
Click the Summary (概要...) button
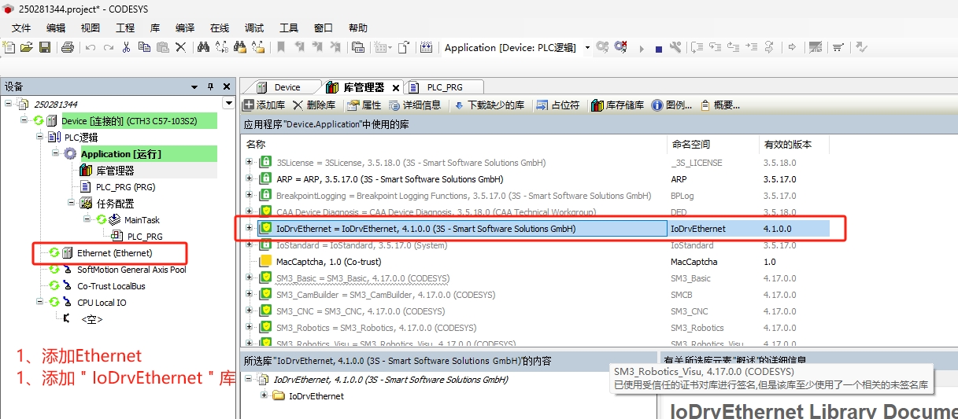tap(720, 105)
